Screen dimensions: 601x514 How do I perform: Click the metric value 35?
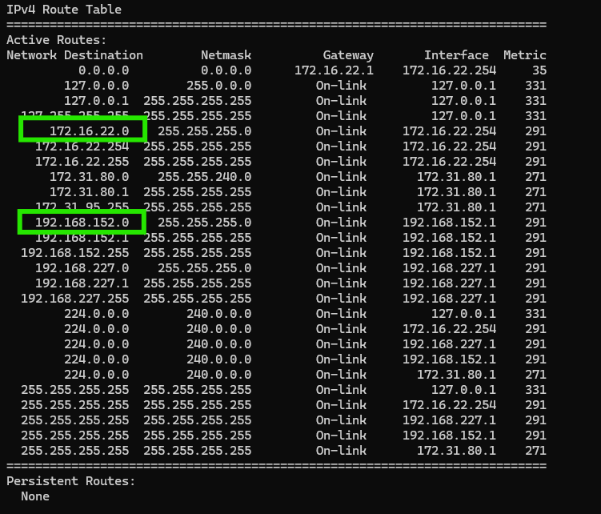539,70
